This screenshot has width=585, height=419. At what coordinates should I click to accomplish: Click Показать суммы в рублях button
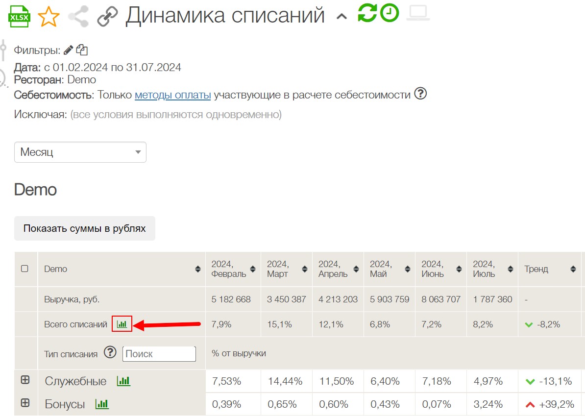[85, 228]
